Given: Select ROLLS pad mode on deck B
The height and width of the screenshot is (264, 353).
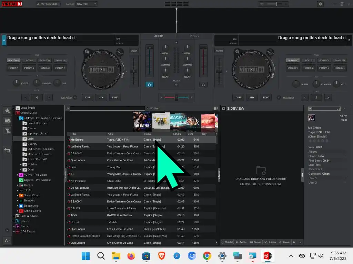Looking at the screenshot, I should (x=309, y=60).
